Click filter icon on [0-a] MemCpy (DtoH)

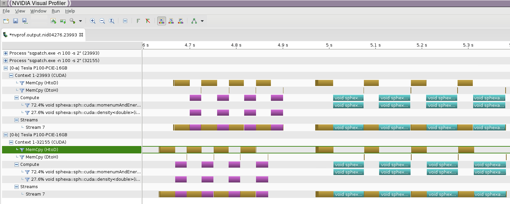(x=22, y=90)
